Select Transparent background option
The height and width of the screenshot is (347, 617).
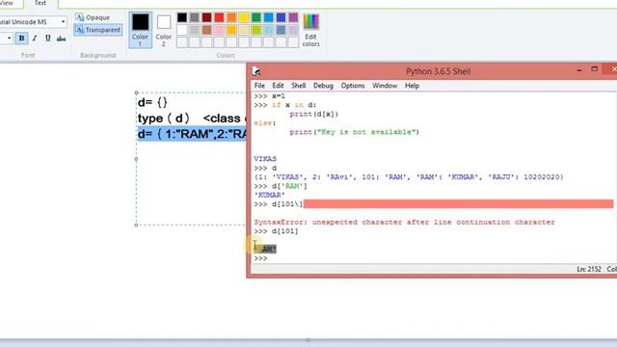click(98, 30)
